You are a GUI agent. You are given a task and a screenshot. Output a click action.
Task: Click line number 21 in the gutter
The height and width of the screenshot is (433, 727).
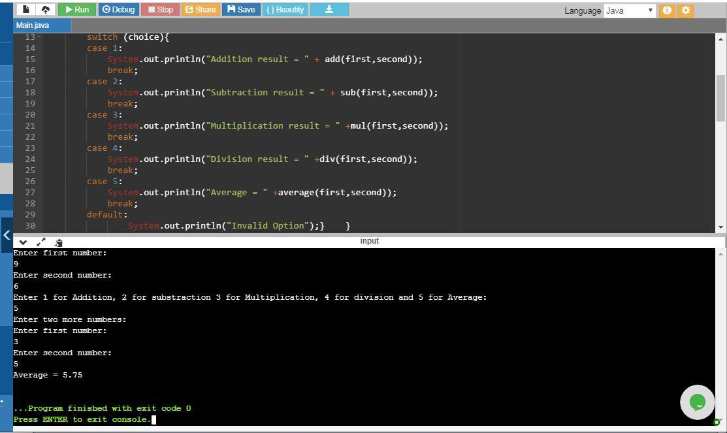point(30,125)
